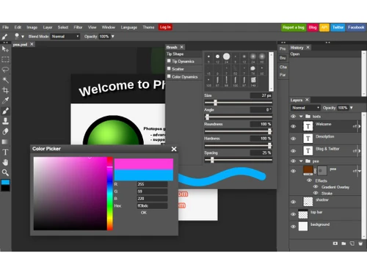Image resolution: width=367 pixels, height=275 pixels.
Task: Click the new layer icon in Layers panel
Action: pos(352,243)
